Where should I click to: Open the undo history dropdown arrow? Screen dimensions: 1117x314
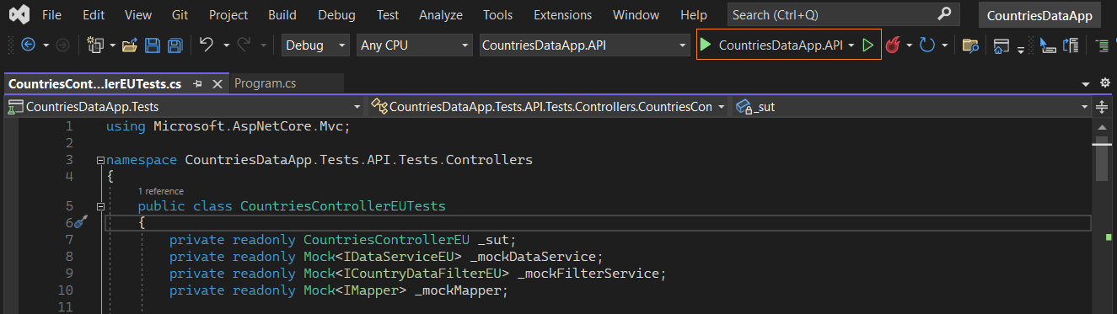point(226,45)
